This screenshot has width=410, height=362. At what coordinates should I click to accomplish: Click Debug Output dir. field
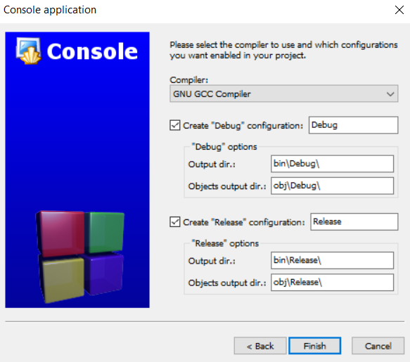[x=332, y=164]
